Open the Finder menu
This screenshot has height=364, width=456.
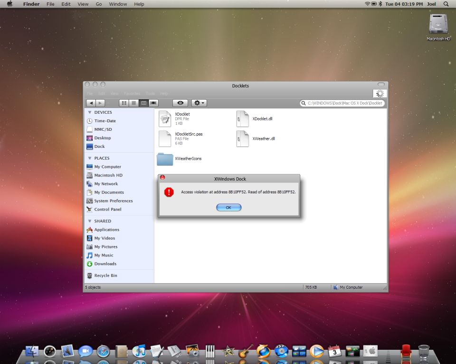click(31, 4)
